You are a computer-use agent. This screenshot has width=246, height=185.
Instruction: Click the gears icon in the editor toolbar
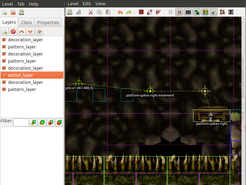click(x=78, y=12)
